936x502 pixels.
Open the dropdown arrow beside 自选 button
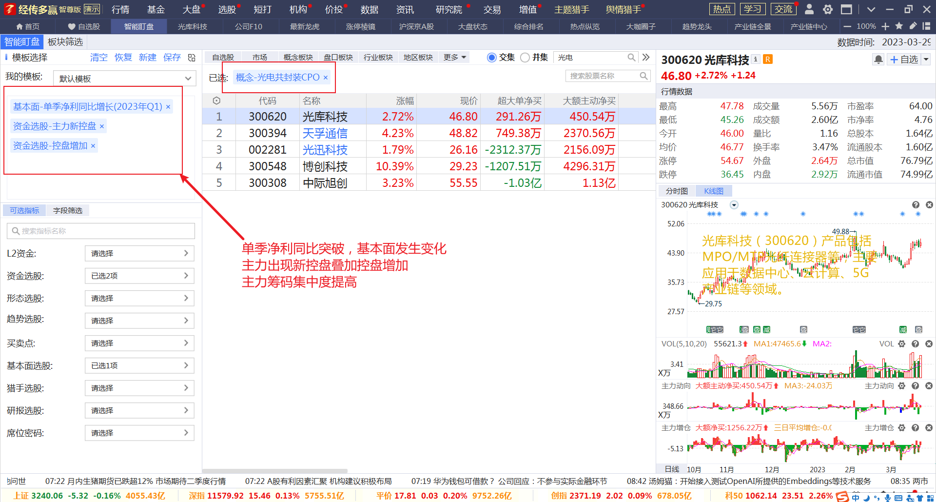point(926,60)
